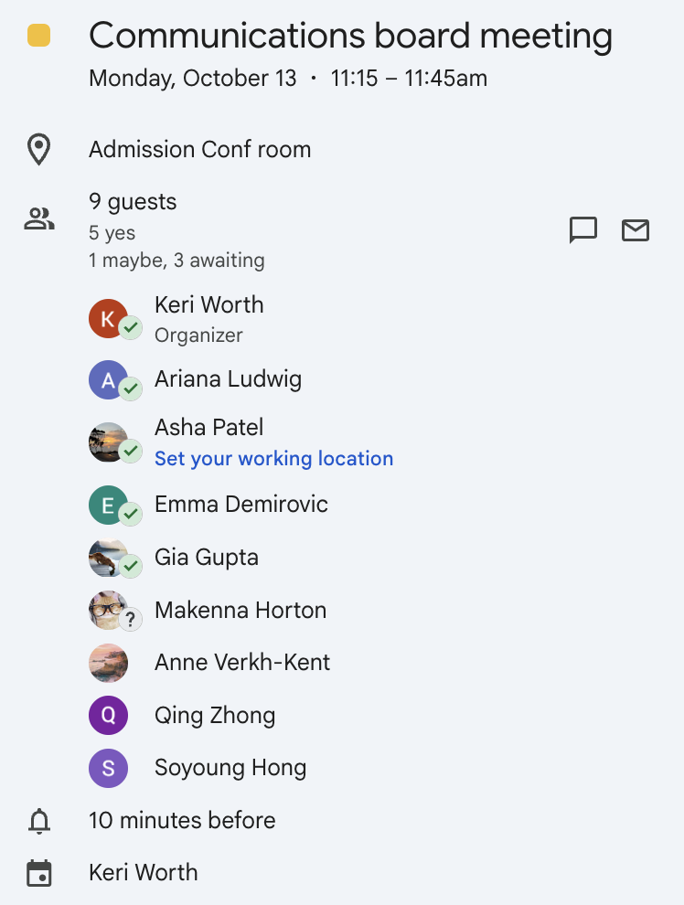Click Set your working location link
This screenshot has height=905, width=684.
273,459
